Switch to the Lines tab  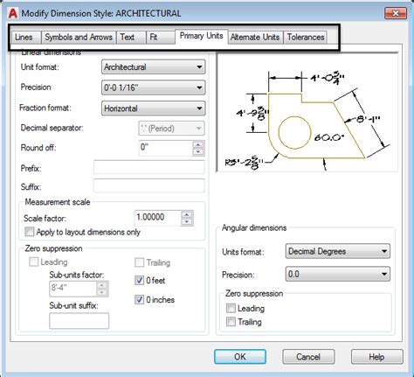pos(27,38)
